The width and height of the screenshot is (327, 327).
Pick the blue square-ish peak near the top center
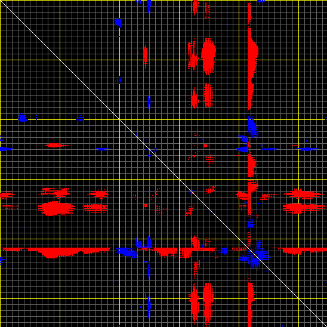(x=118, y=23)
